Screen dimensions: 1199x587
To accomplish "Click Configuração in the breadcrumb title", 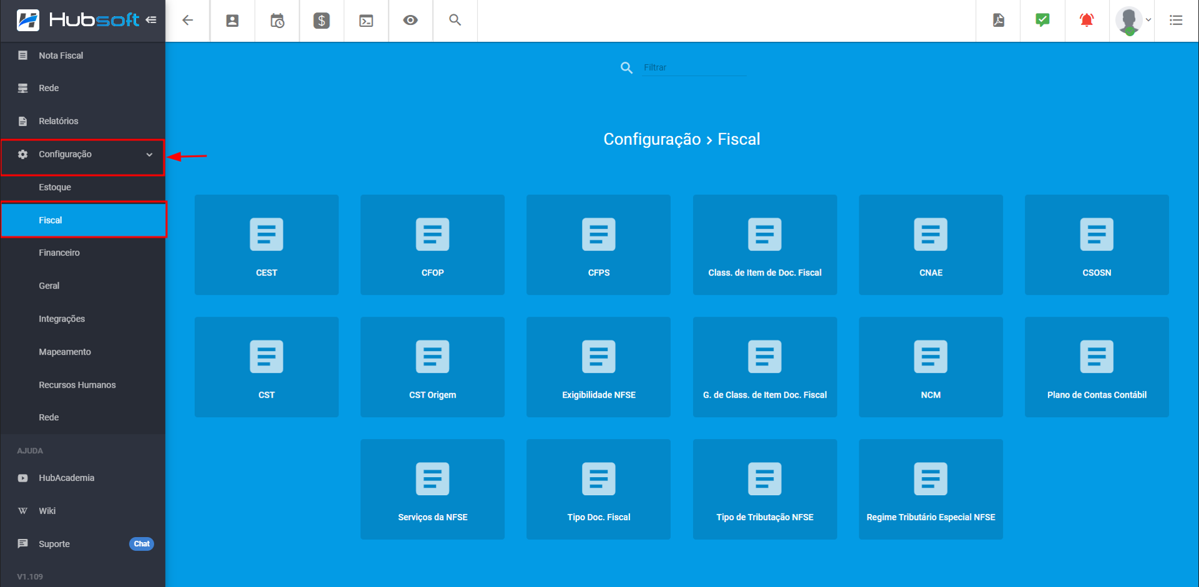I will pos(652,139).
